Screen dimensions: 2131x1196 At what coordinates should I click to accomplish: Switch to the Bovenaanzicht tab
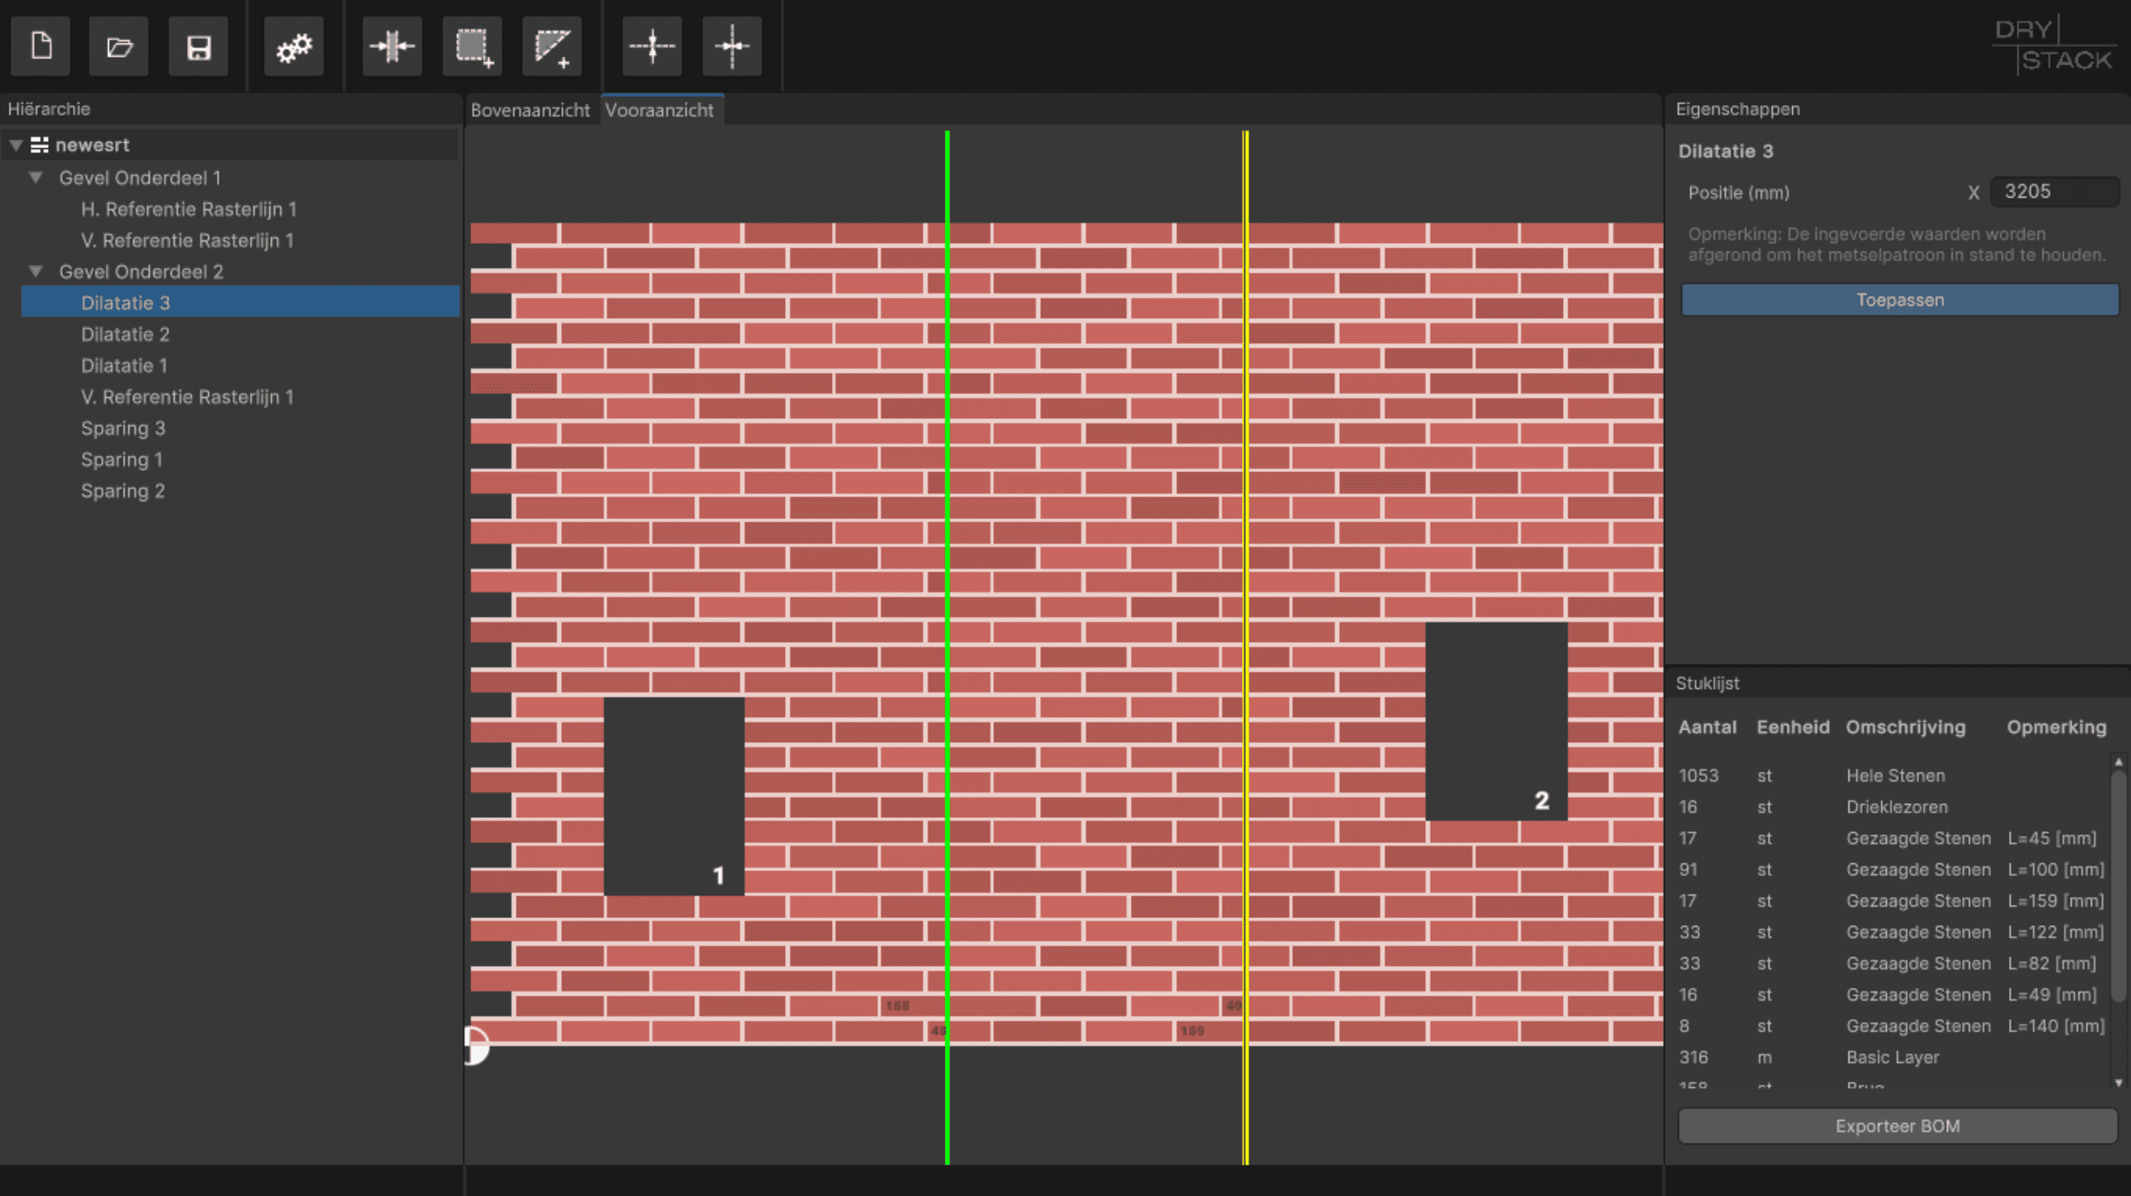coord(531,110)
